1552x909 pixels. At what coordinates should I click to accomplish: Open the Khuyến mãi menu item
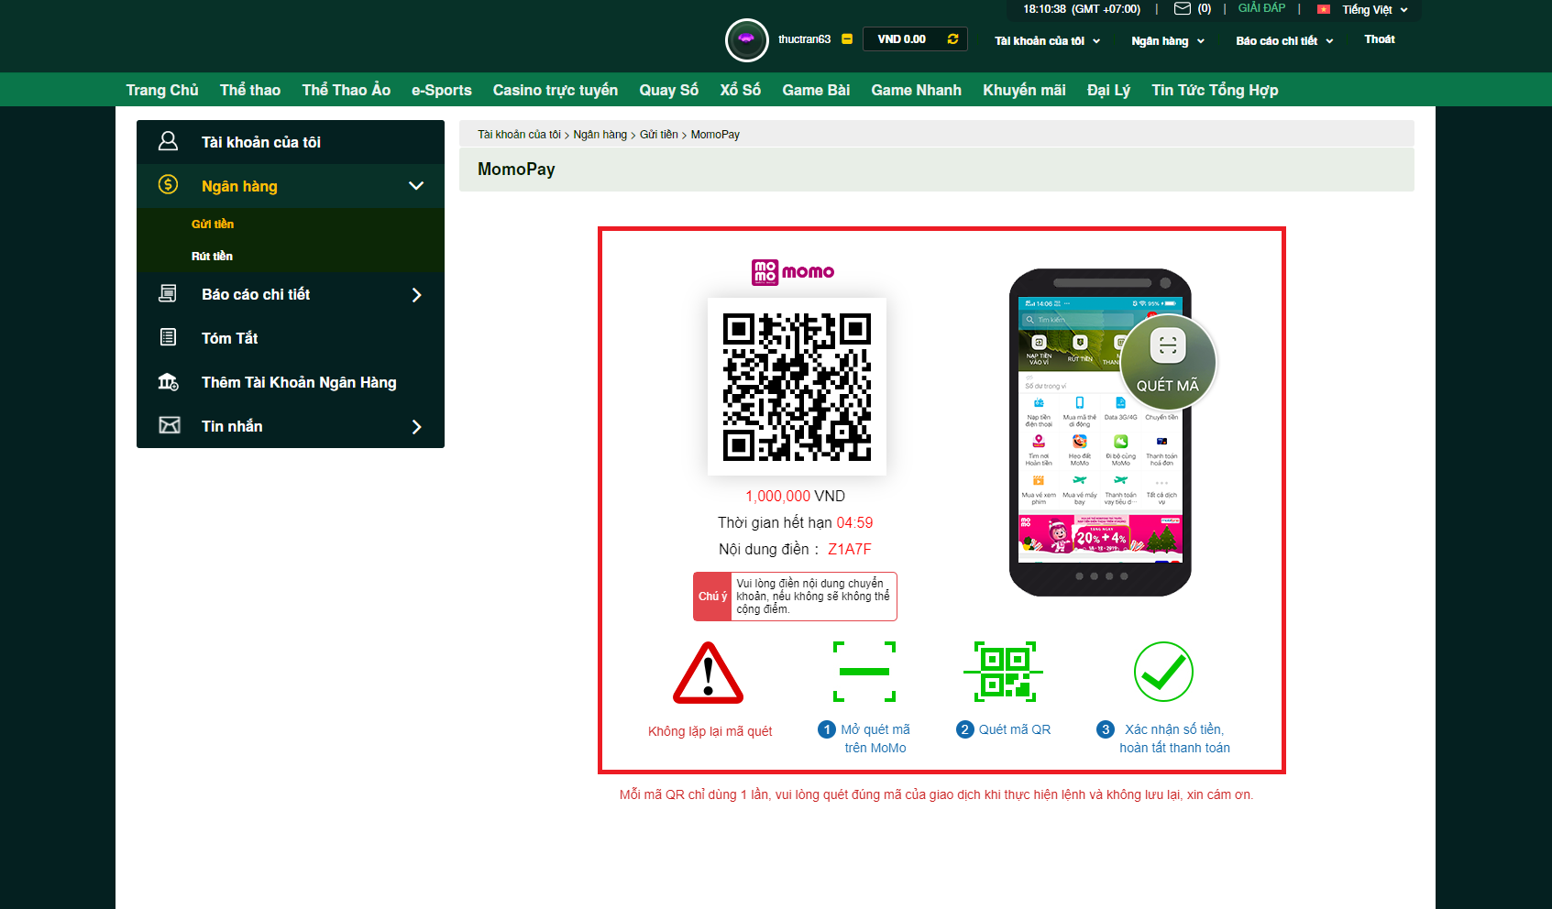pos(1023,89)
